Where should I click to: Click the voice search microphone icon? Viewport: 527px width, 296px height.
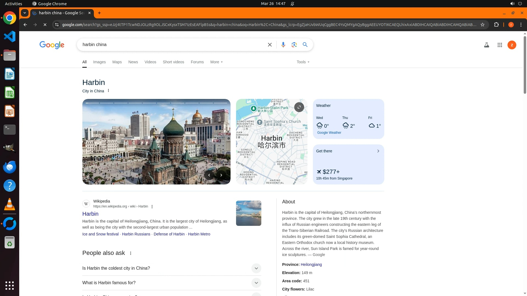click(283, 45)
